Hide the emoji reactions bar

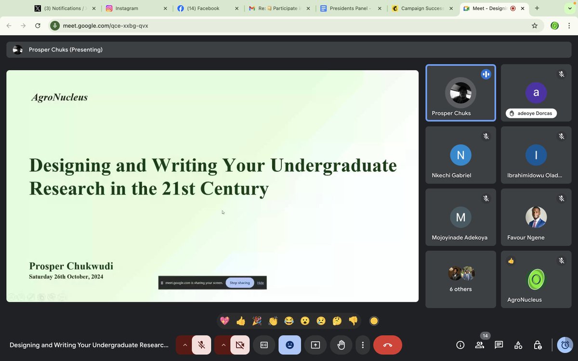[289, 345]
